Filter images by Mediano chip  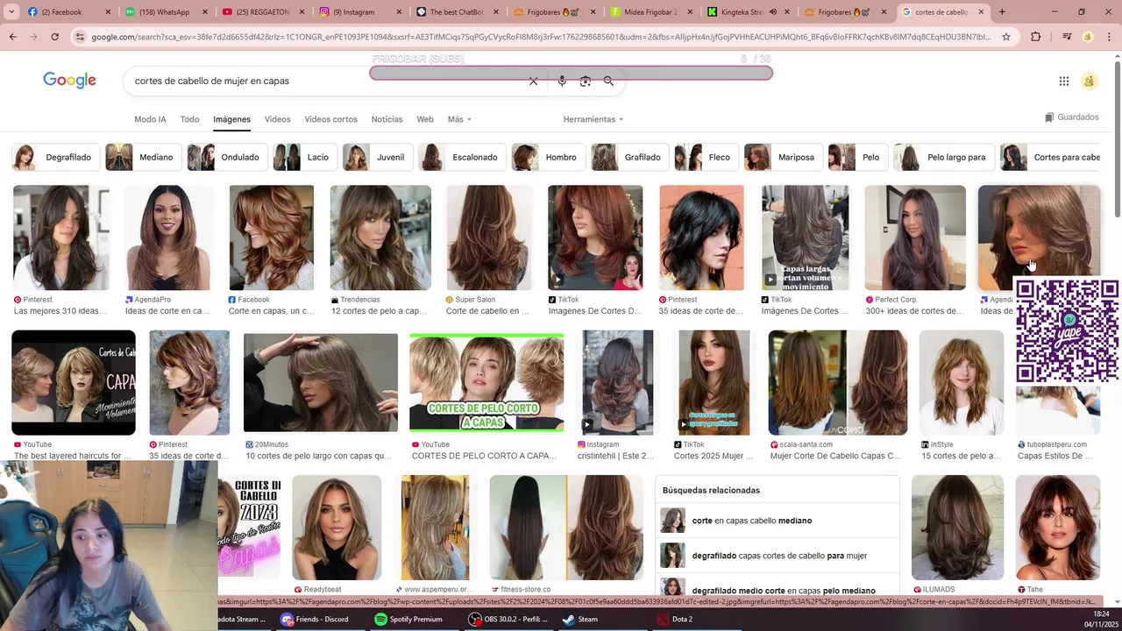(x=143, y=157)
